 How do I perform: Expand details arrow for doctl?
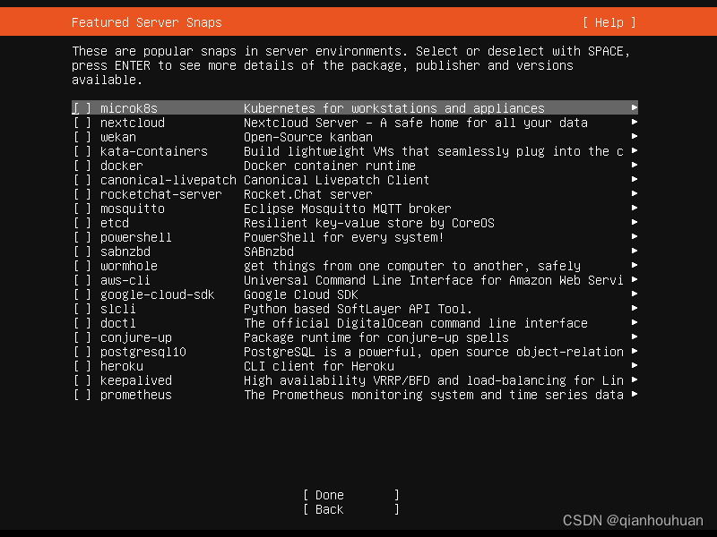coord(635,322)
